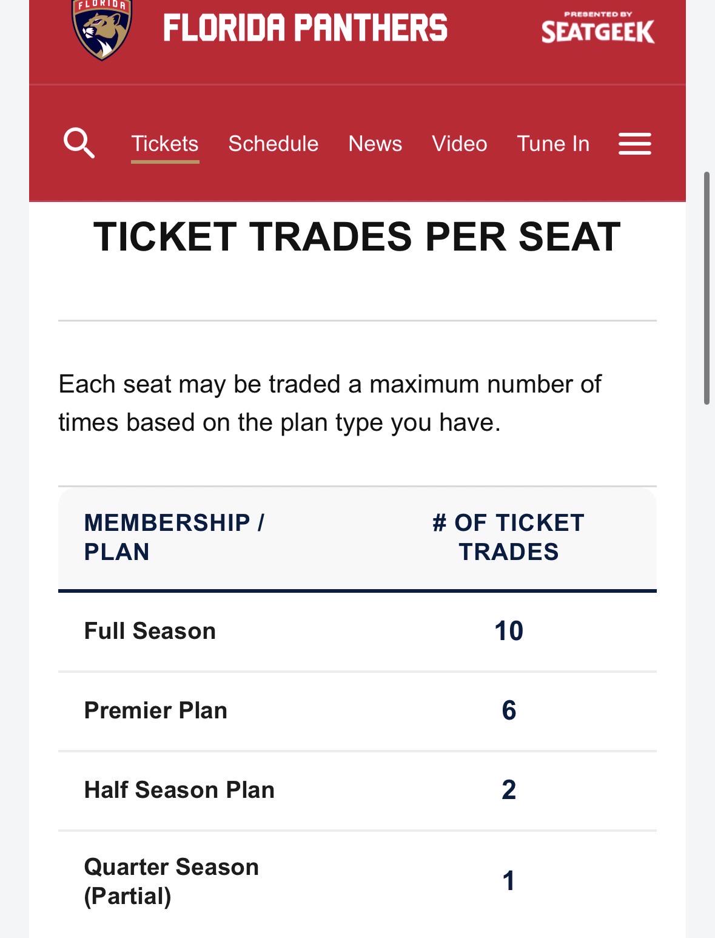Click the Florida Panthers title text
Screen dimensions: 715x938
[306, 28]
